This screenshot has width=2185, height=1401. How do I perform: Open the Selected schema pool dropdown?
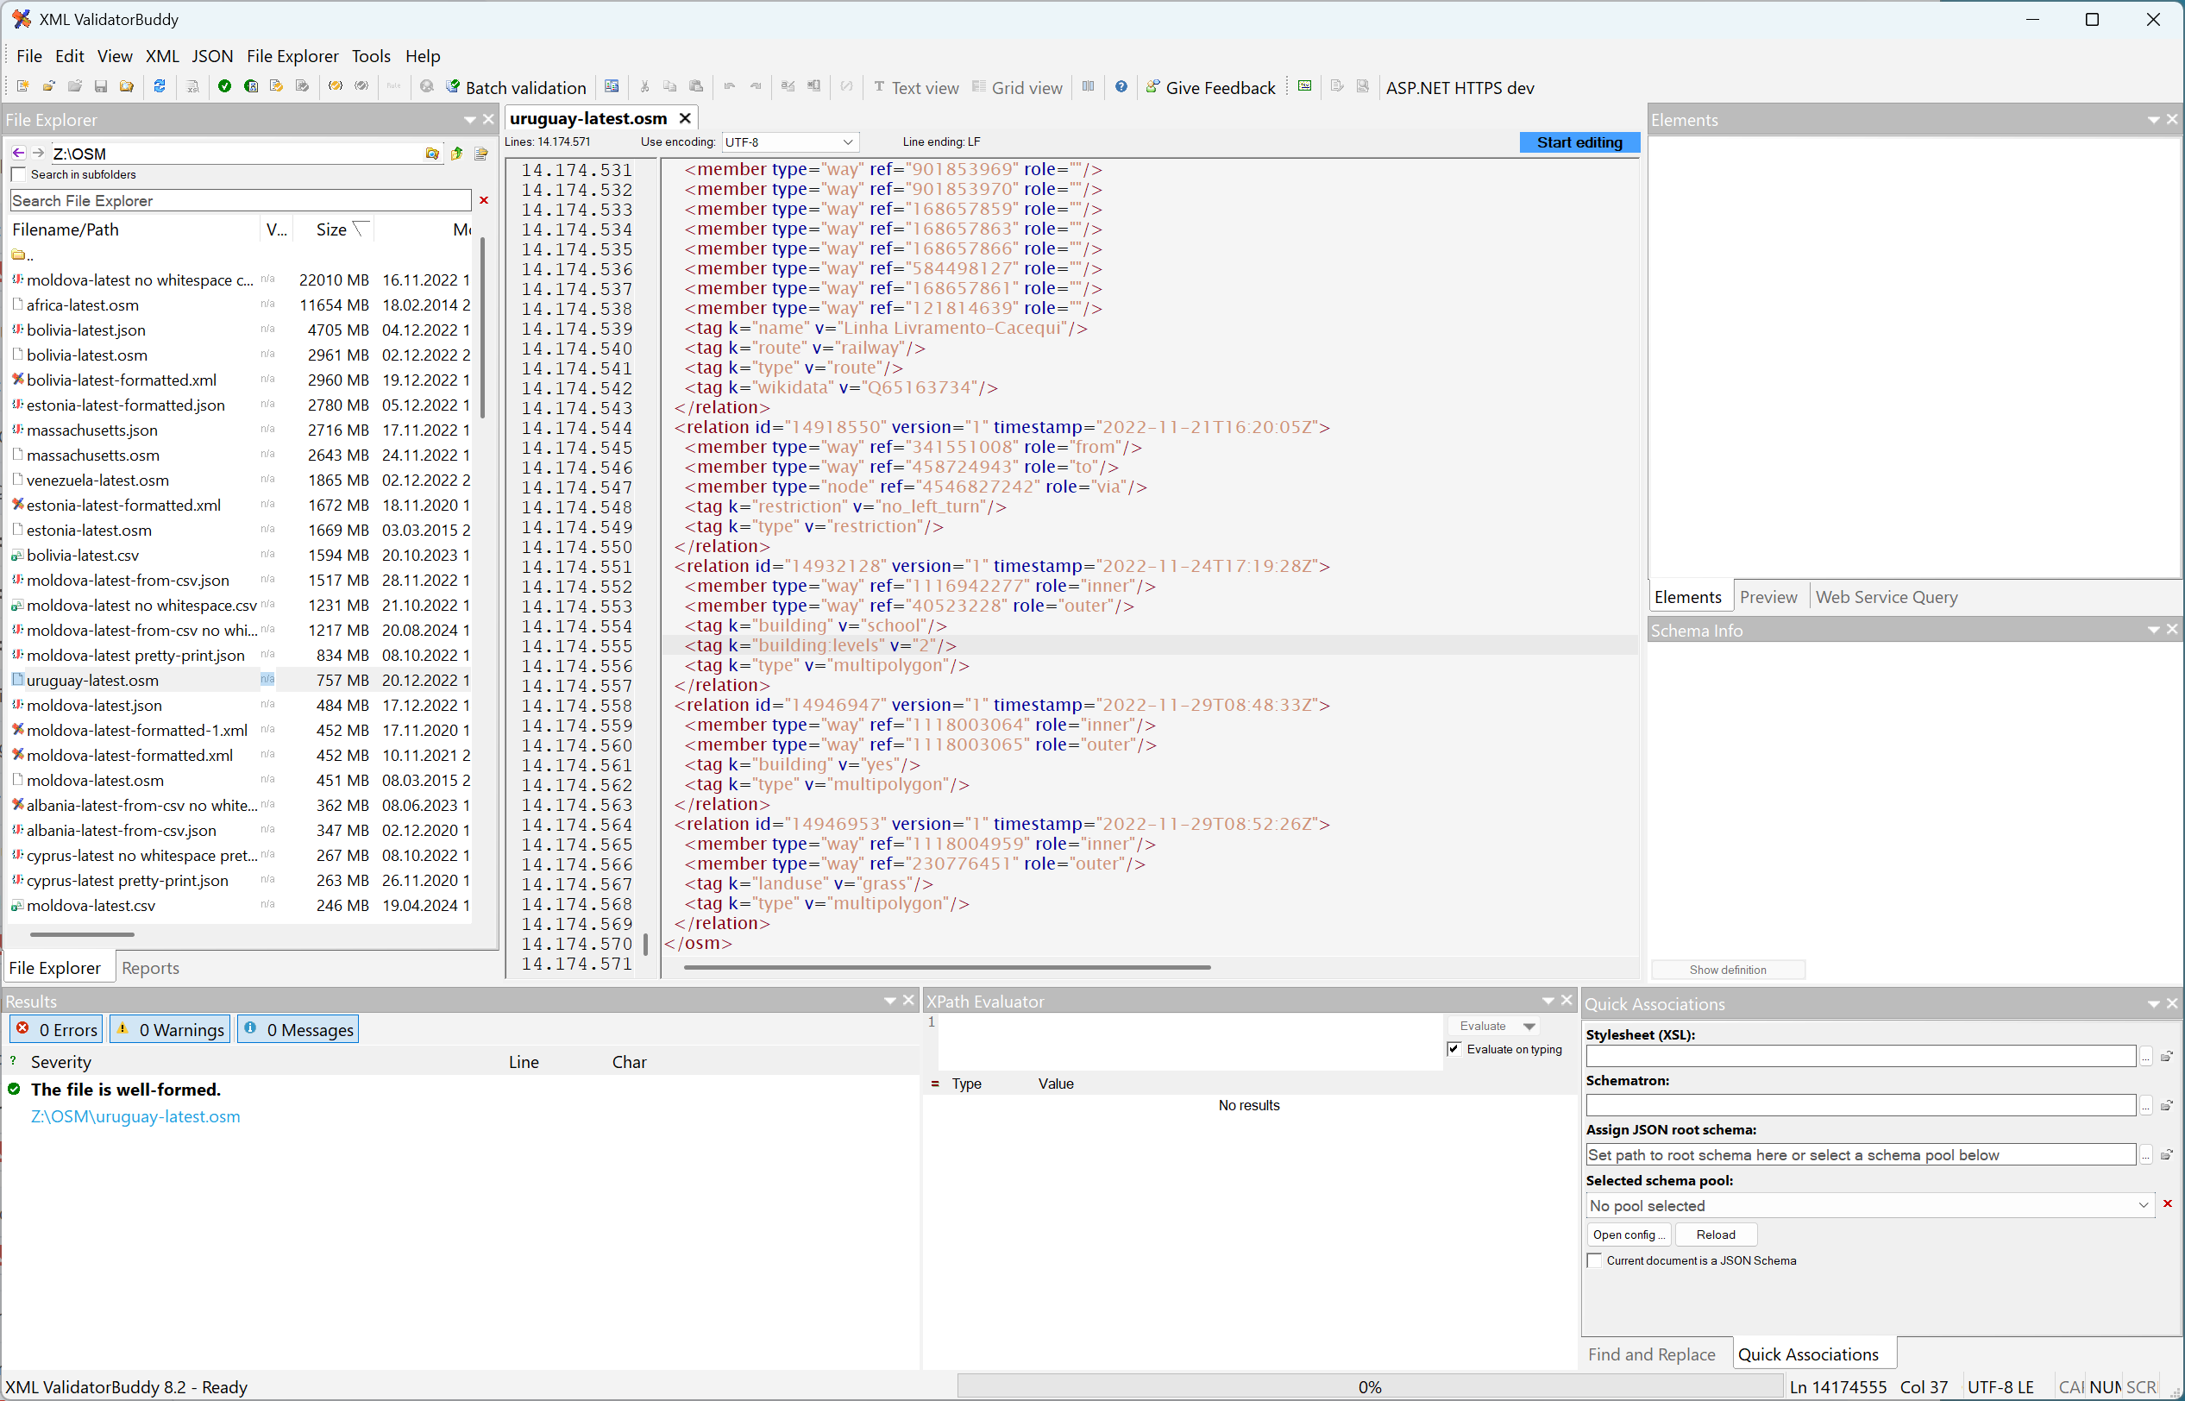[x=1870, y=1205]
